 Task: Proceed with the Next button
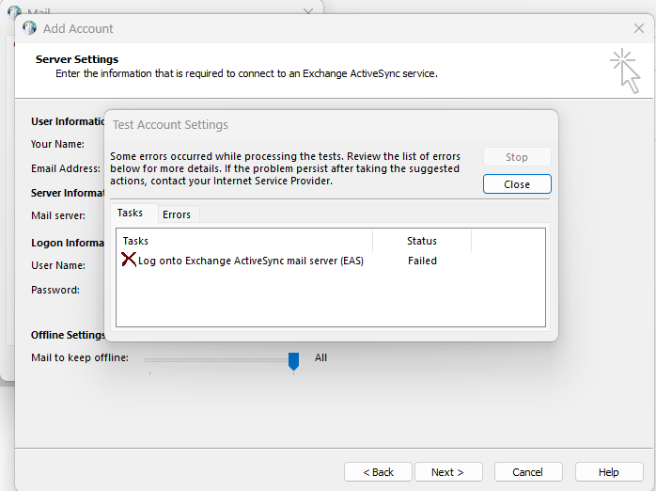pos(448,472)
